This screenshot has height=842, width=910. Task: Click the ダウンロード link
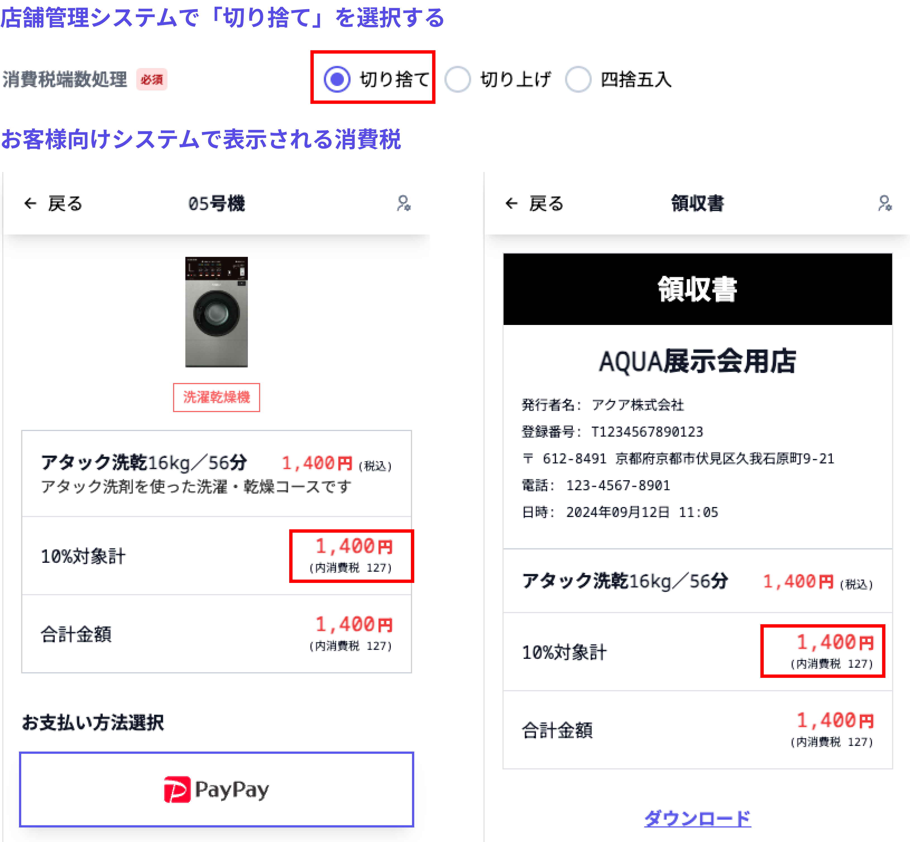point(697,818)
